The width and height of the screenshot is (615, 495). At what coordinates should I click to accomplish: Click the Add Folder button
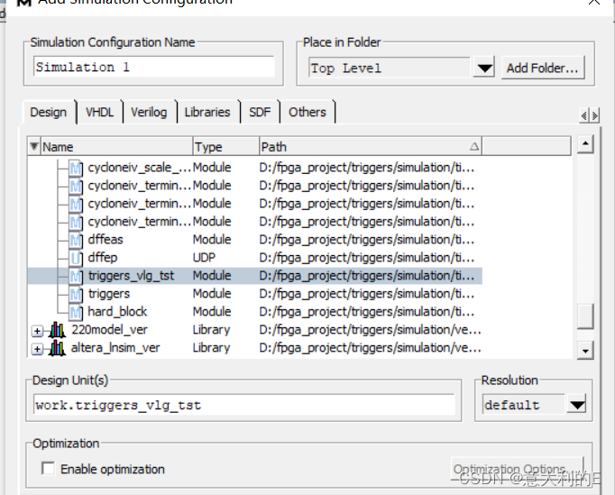543,68
